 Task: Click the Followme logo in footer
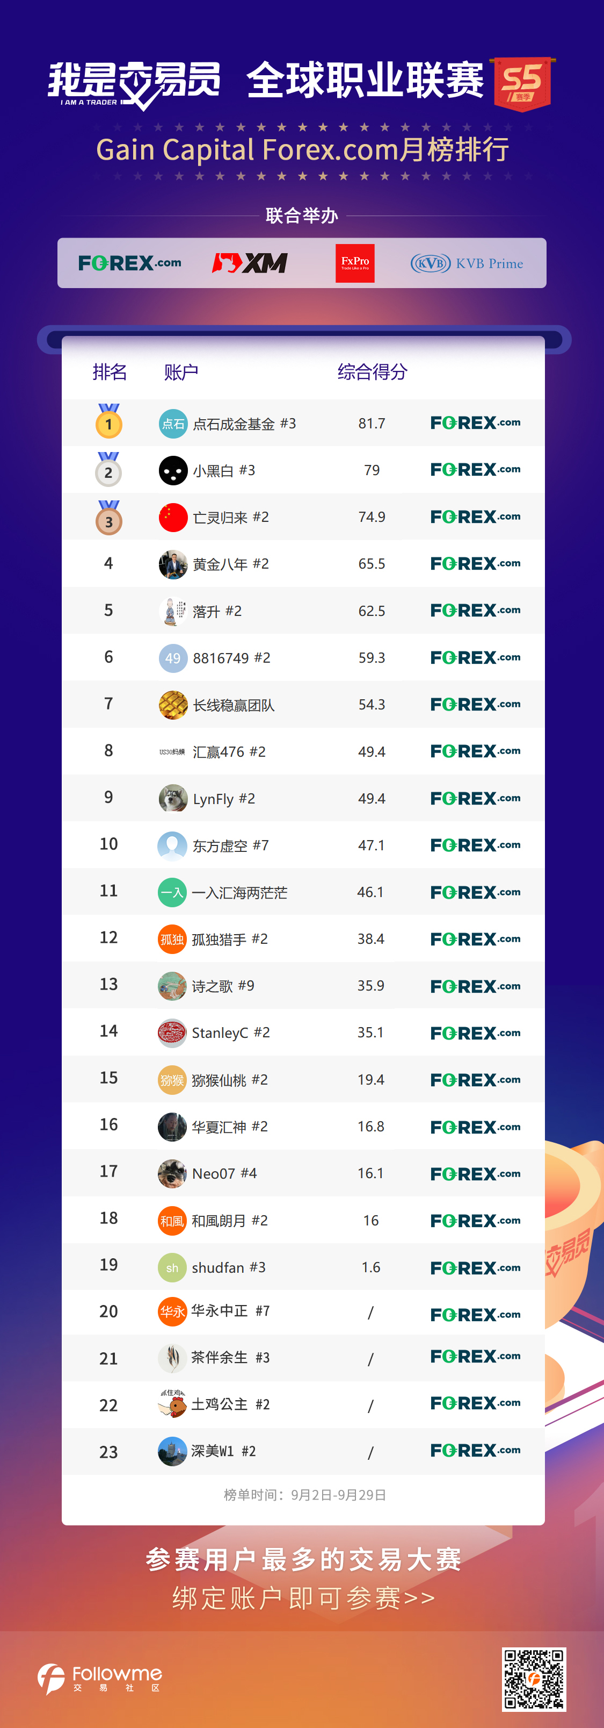click(100, 1679)
